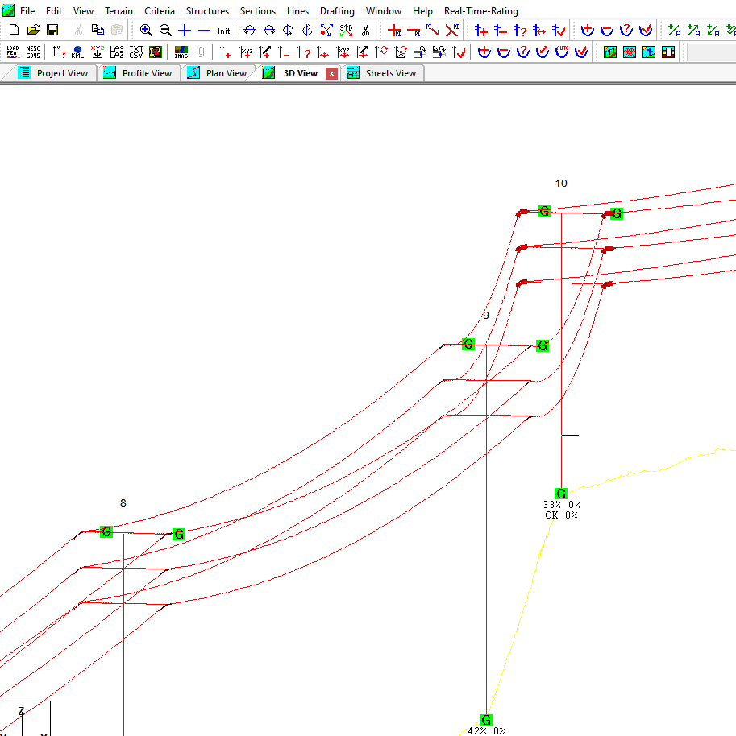
Task: Select the green G marker at structure 10 base
Action: click(561, 493)
